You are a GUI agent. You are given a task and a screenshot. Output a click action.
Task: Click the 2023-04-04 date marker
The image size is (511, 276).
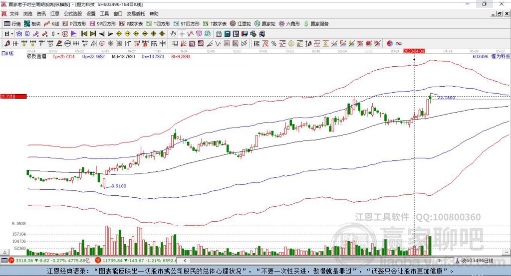coord(414,51)
